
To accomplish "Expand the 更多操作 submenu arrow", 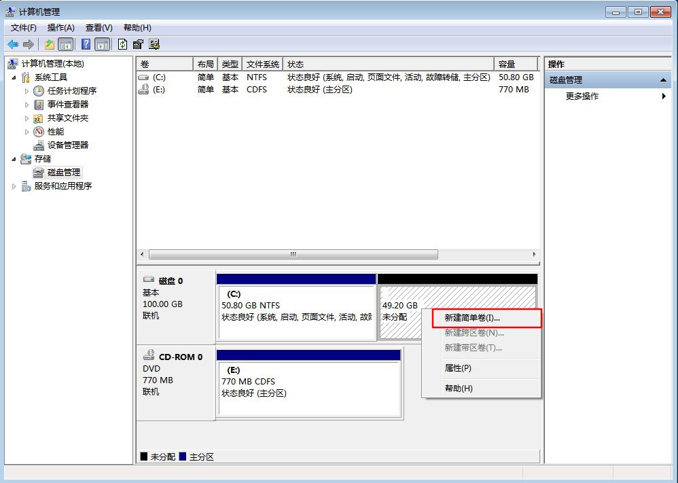I will pyautogui.click(x=664, y=96).
